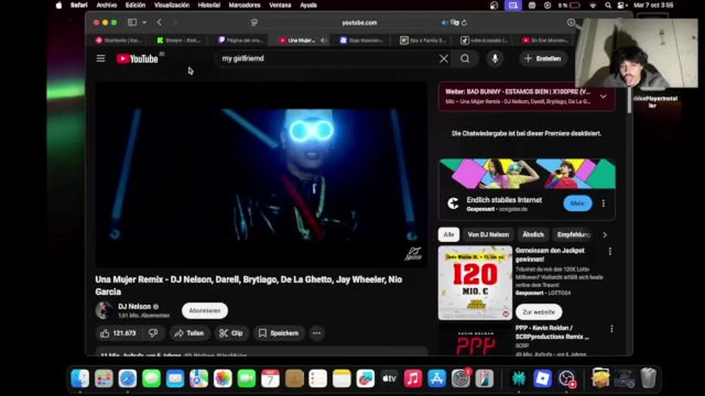Open the PPP Kevin Roldan video thumbnail

point(475,341)
